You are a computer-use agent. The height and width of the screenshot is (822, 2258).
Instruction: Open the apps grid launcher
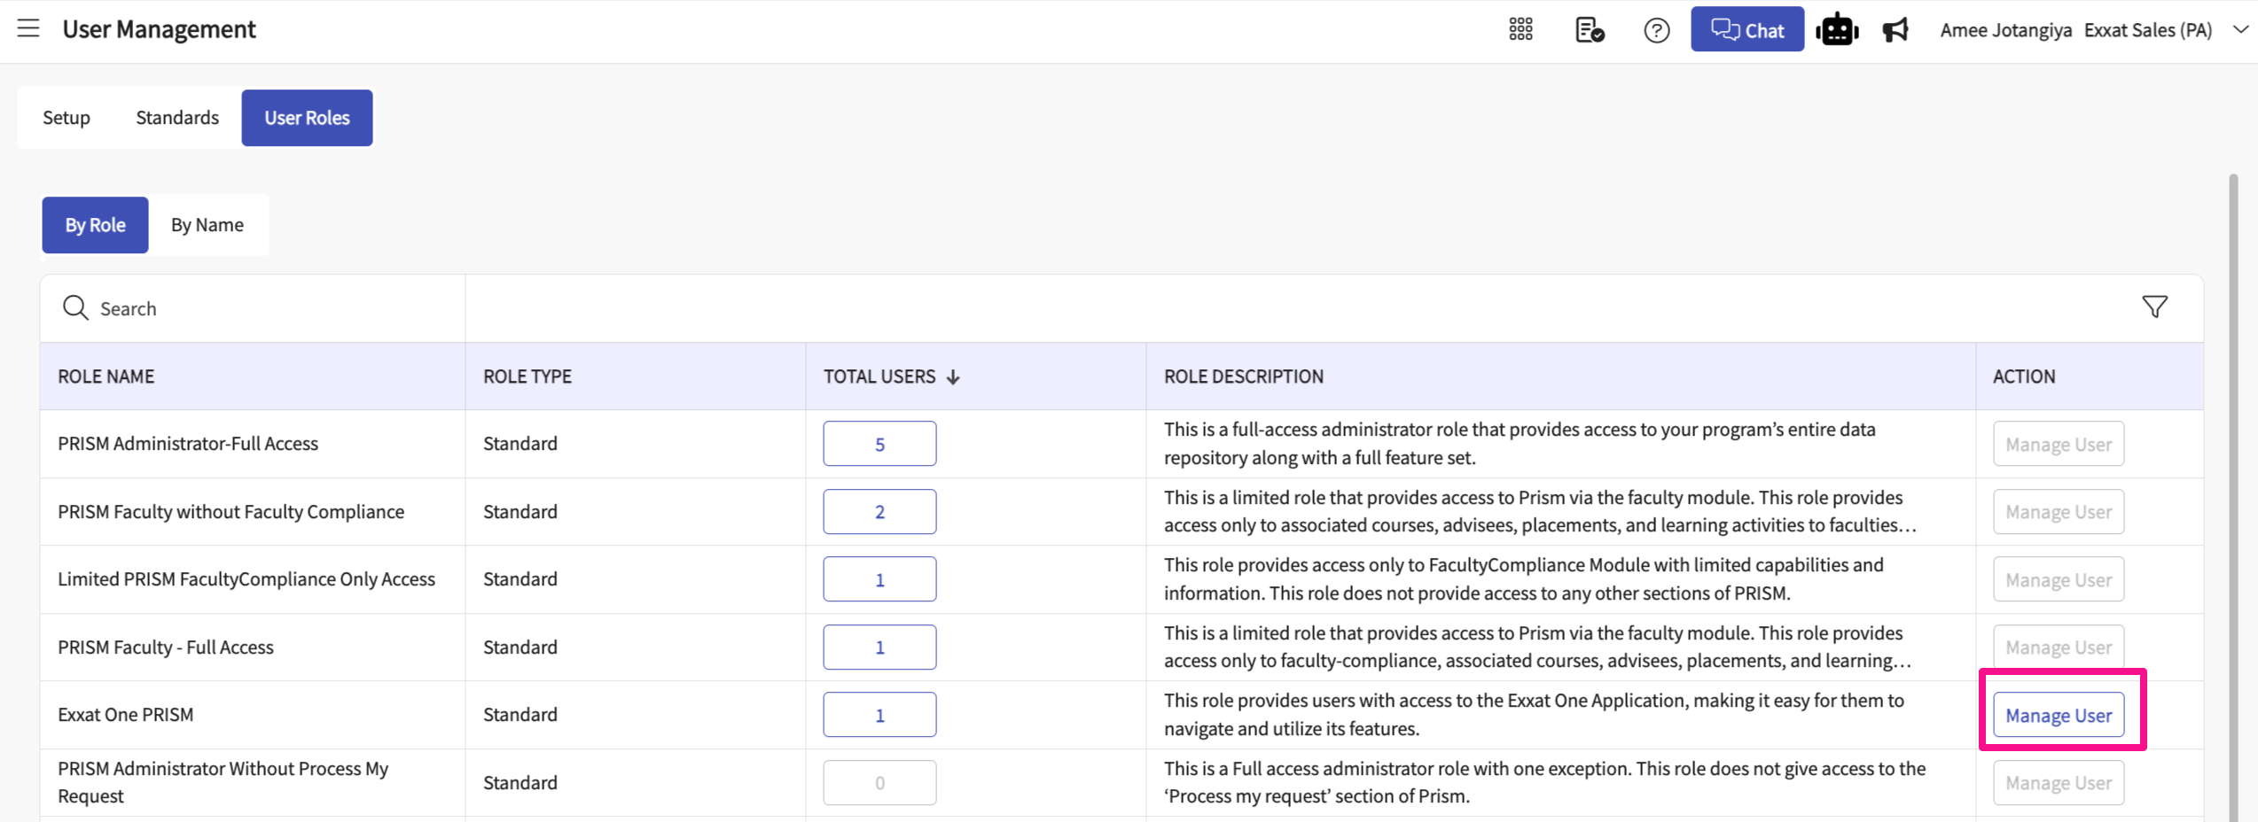click(1520, 30)
